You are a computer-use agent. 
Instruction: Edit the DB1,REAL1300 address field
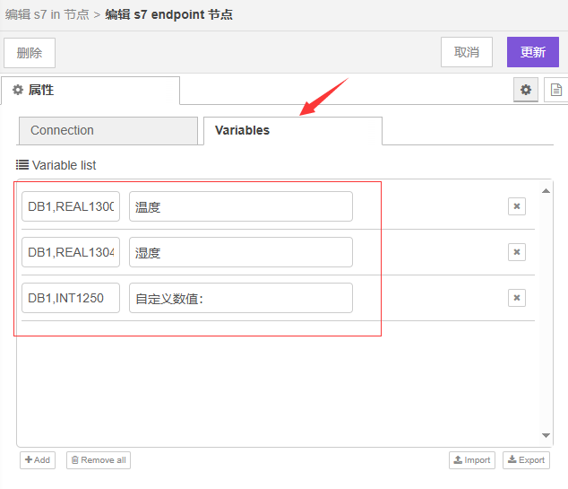coord(71,206)
